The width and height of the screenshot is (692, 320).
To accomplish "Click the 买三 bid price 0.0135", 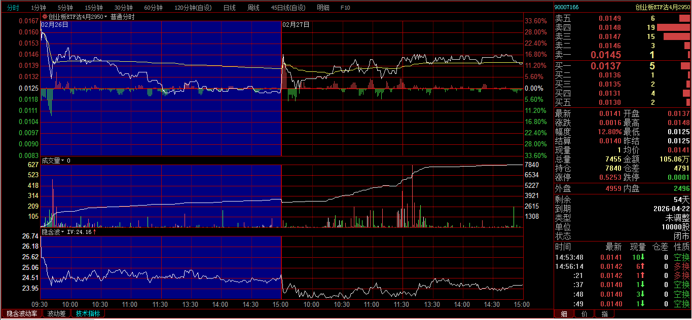I will 610,84.
